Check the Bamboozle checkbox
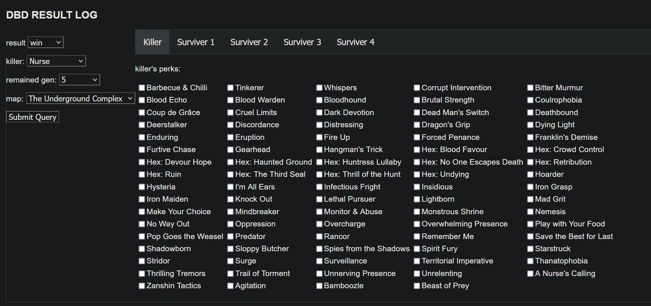Screen dimensions: 651x306 point(319,286)
